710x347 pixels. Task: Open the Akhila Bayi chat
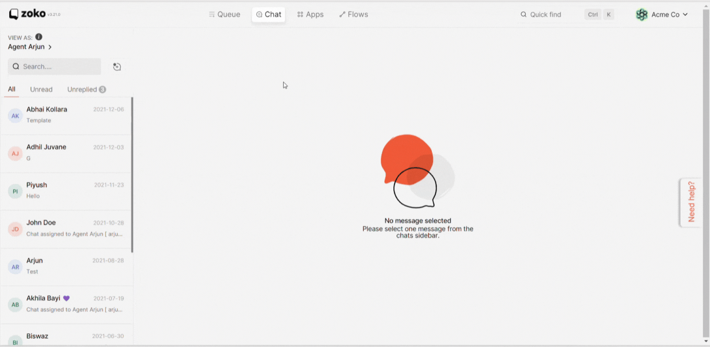click(x=66, y=305)
